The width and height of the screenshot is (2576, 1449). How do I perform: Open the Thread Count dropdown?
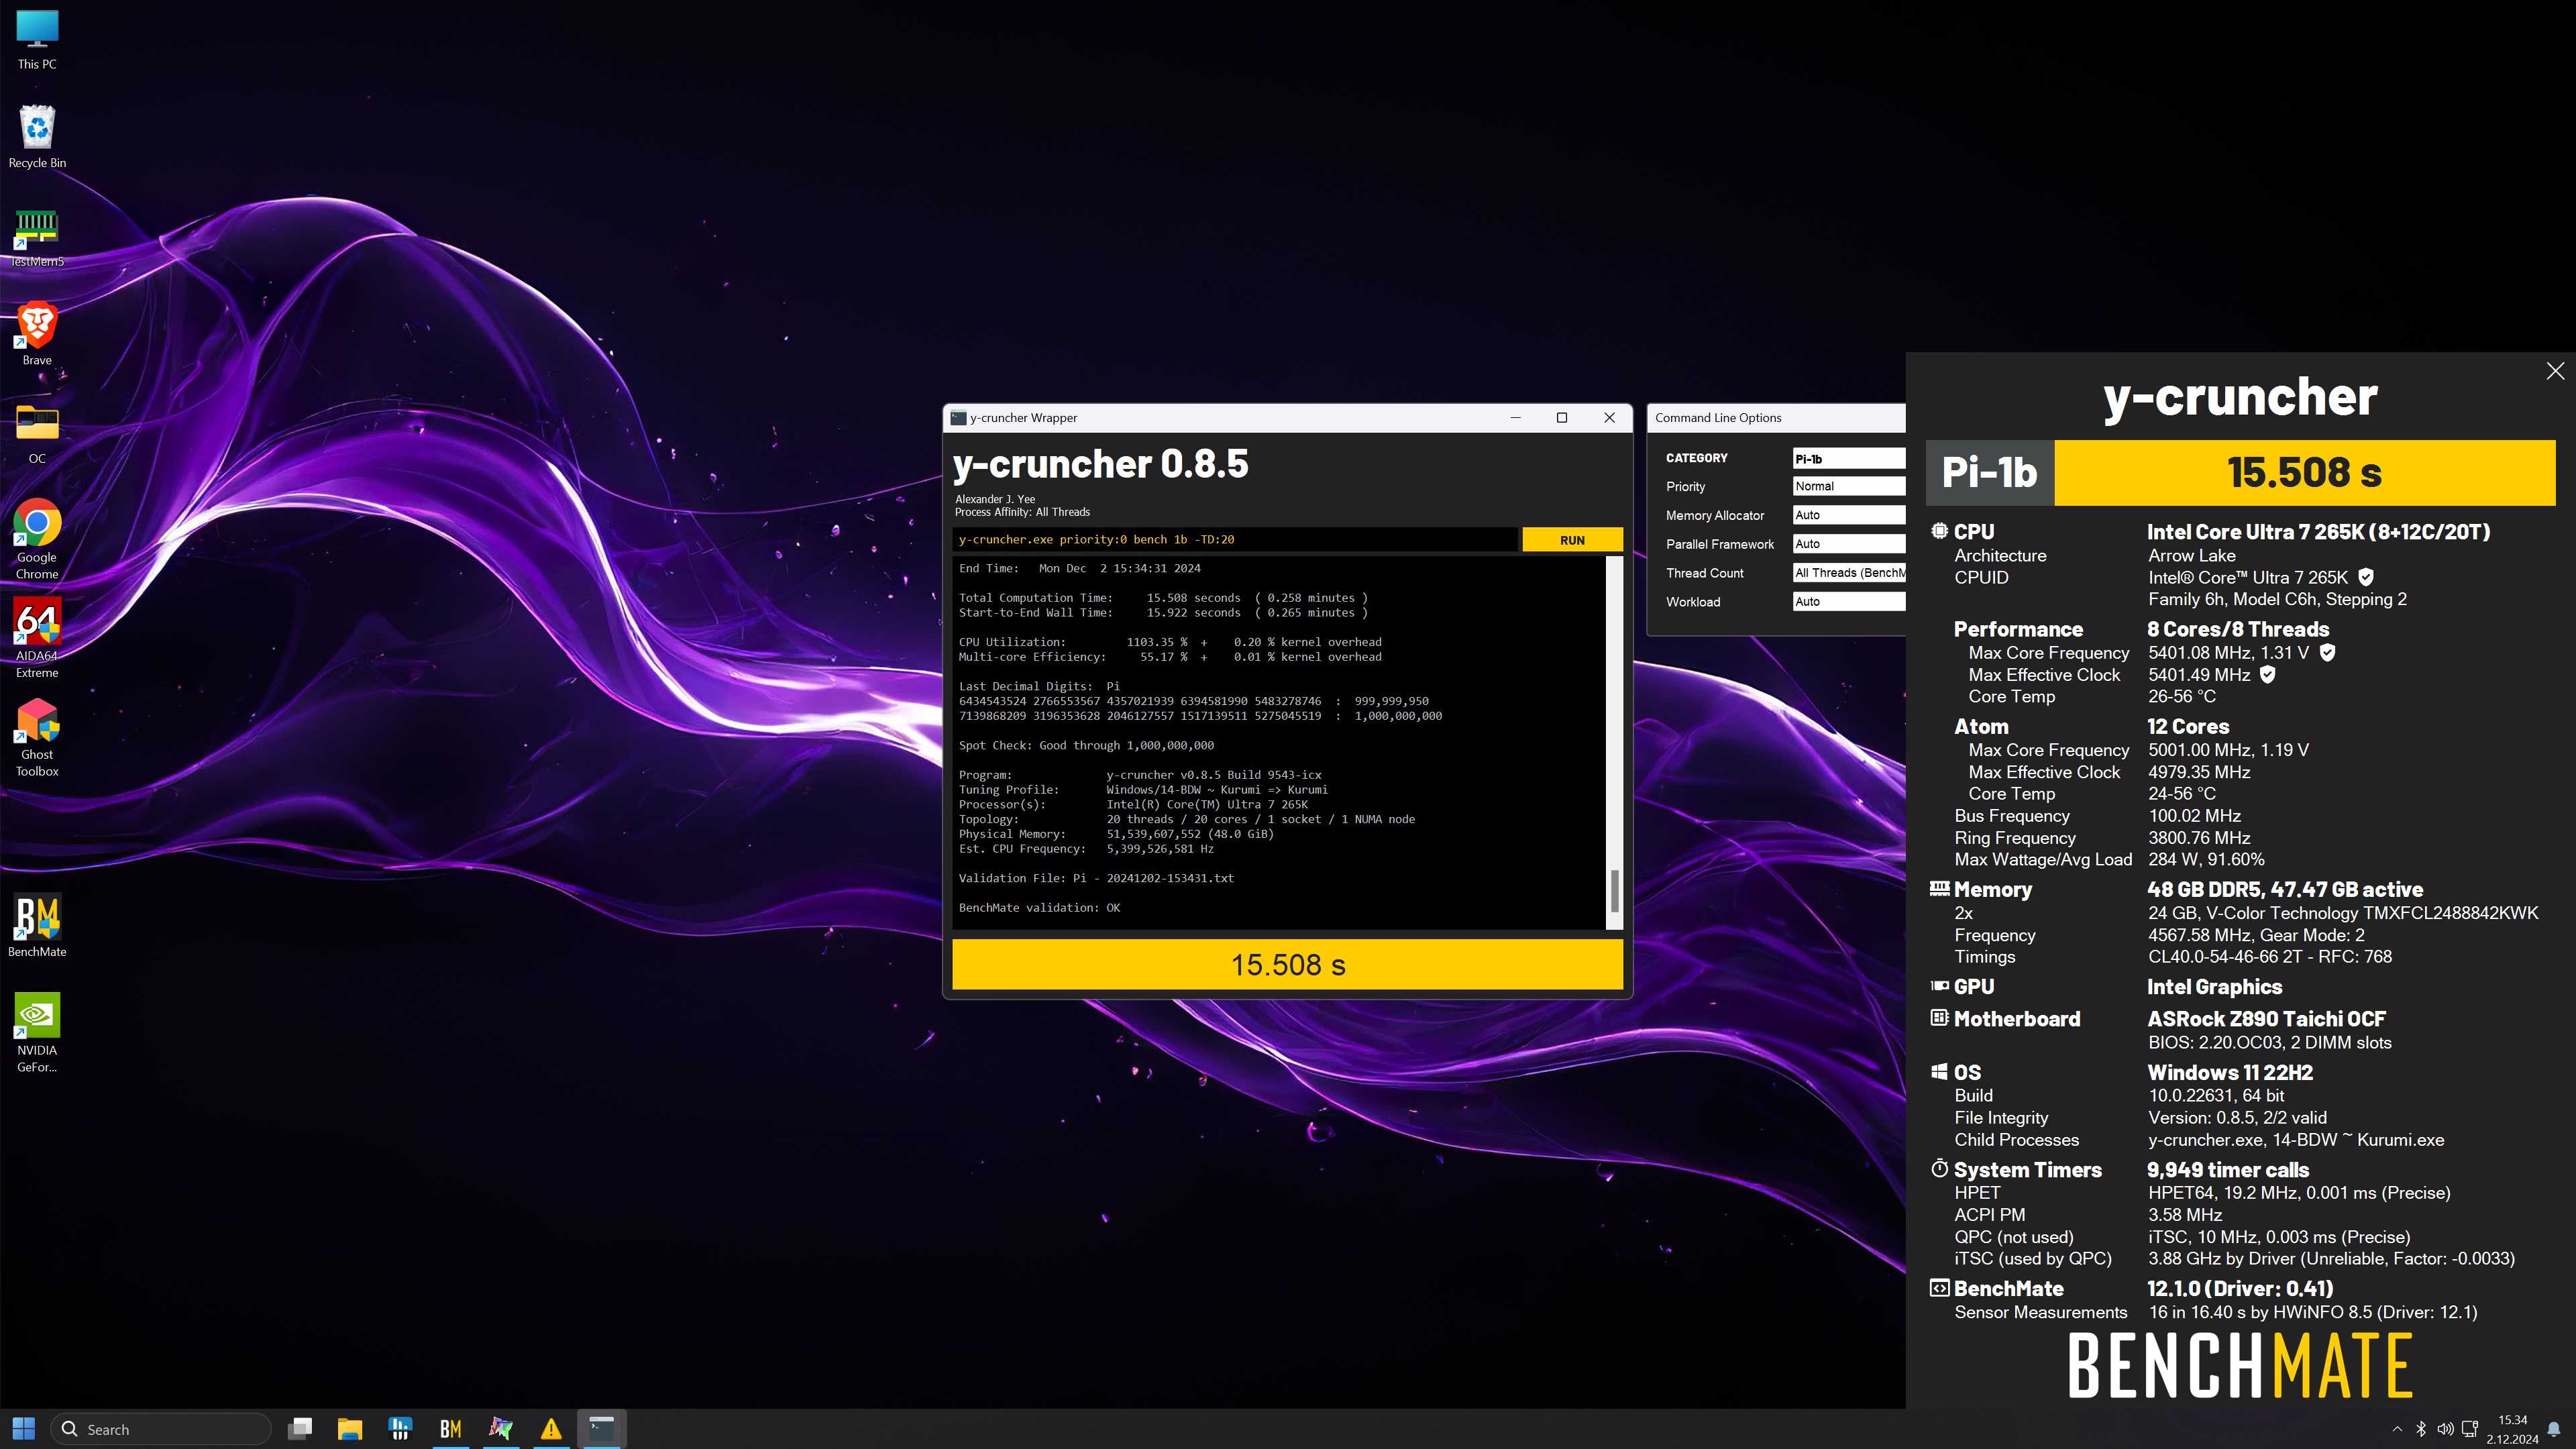1848,573
